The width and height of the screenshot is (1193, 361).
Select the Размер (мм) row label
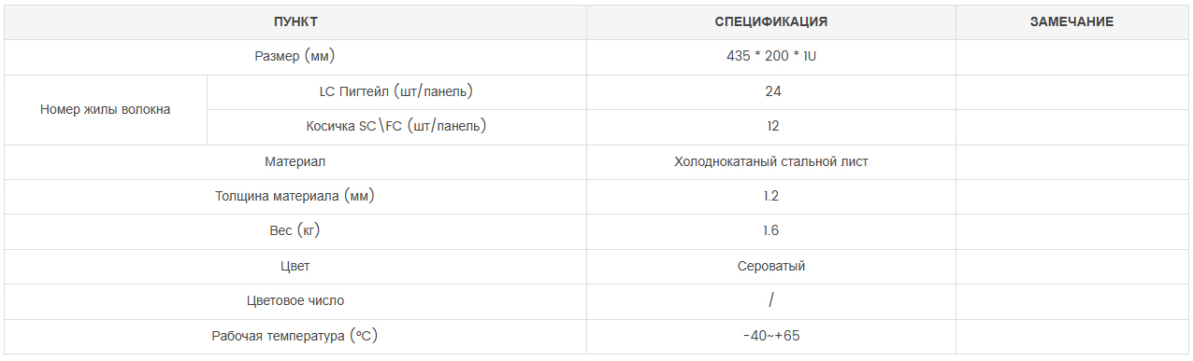[295, 57]
